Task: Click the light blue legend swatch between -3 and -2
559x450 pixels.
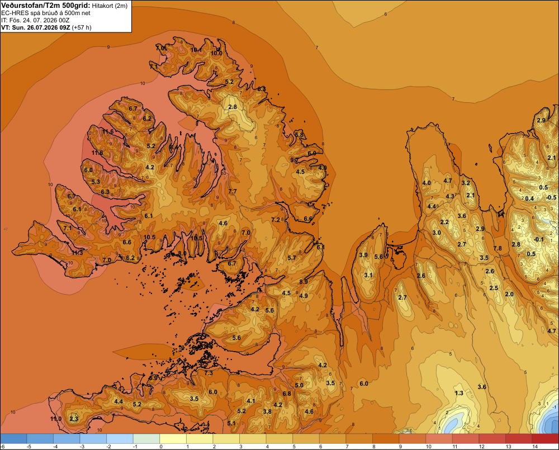Action: (x=93, y=438)
